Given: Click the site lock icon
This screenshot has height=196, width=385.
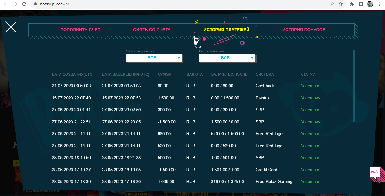Looking at the screenshot, I should [35, 4].
